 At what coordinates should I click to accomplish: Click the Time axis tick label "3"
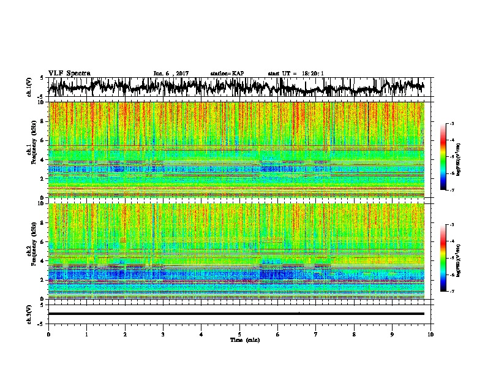click(x=163, y=335)
